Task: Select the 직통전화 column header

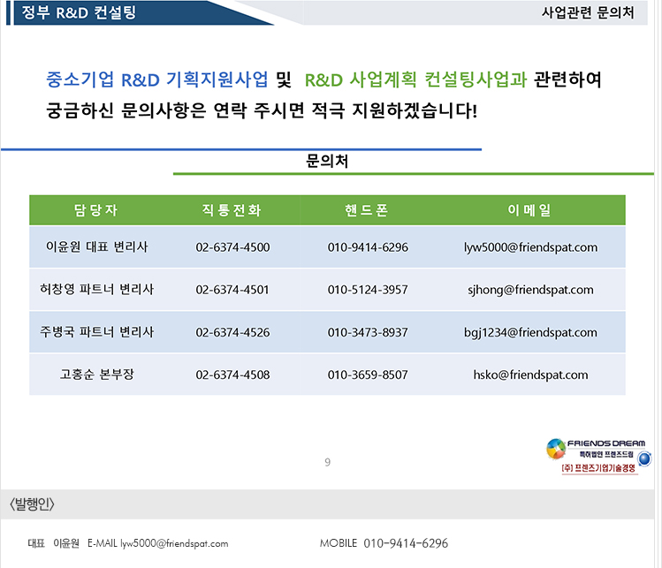Action: (232, 210)
